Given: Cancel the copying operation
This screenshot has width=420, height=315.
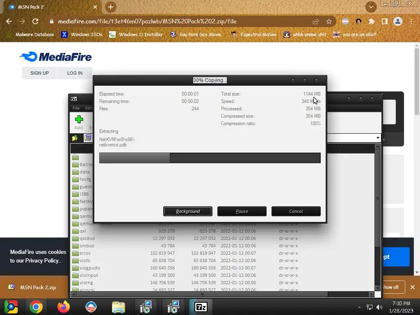Looking at the screenshot, I should (x=296, y=211).
